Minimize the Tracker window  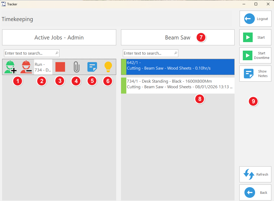tap(244, 4)
